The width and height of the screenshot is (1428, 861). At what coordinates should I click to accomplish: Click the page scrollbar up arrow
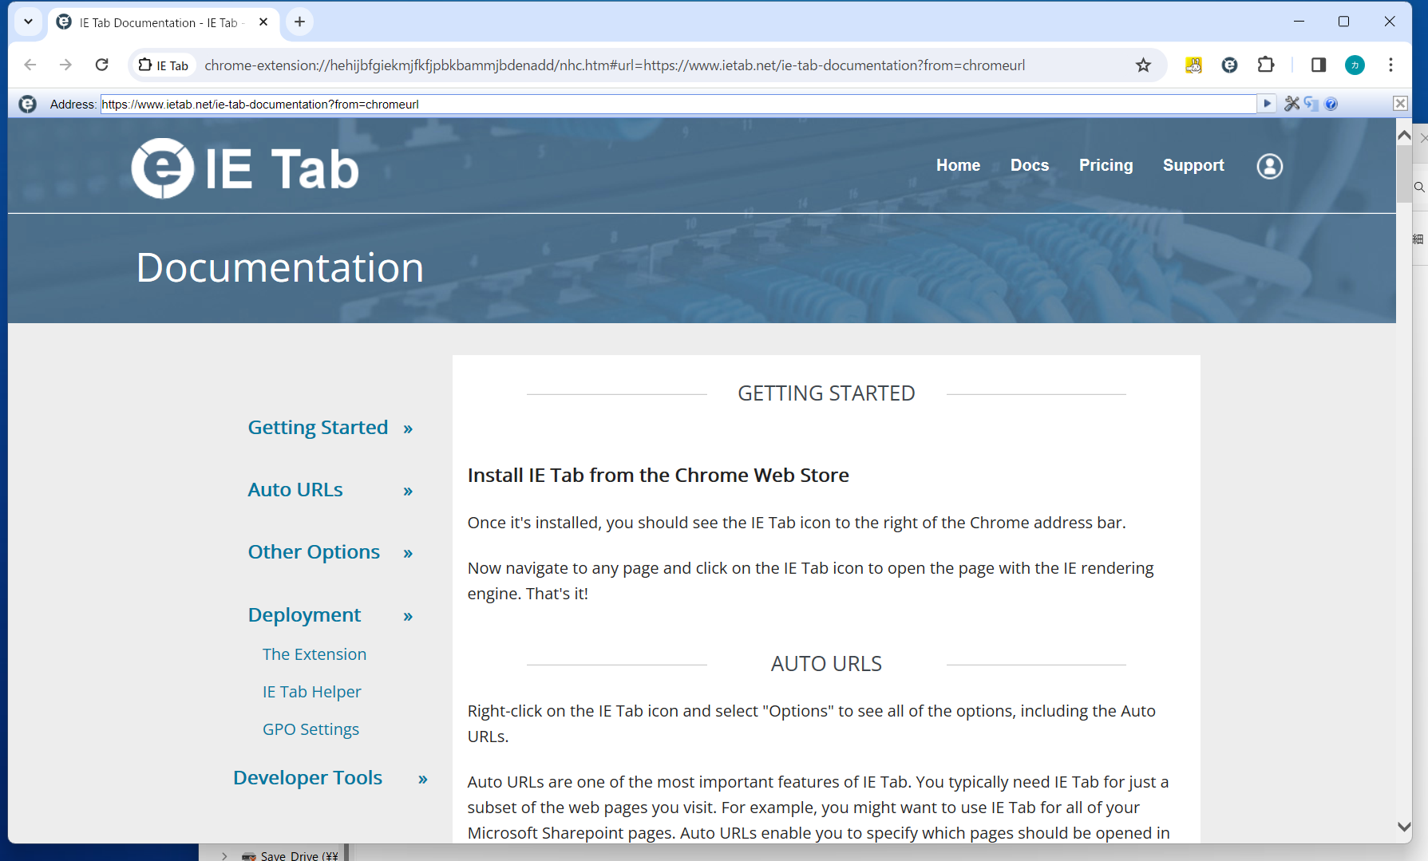(x=1404, y=135)
